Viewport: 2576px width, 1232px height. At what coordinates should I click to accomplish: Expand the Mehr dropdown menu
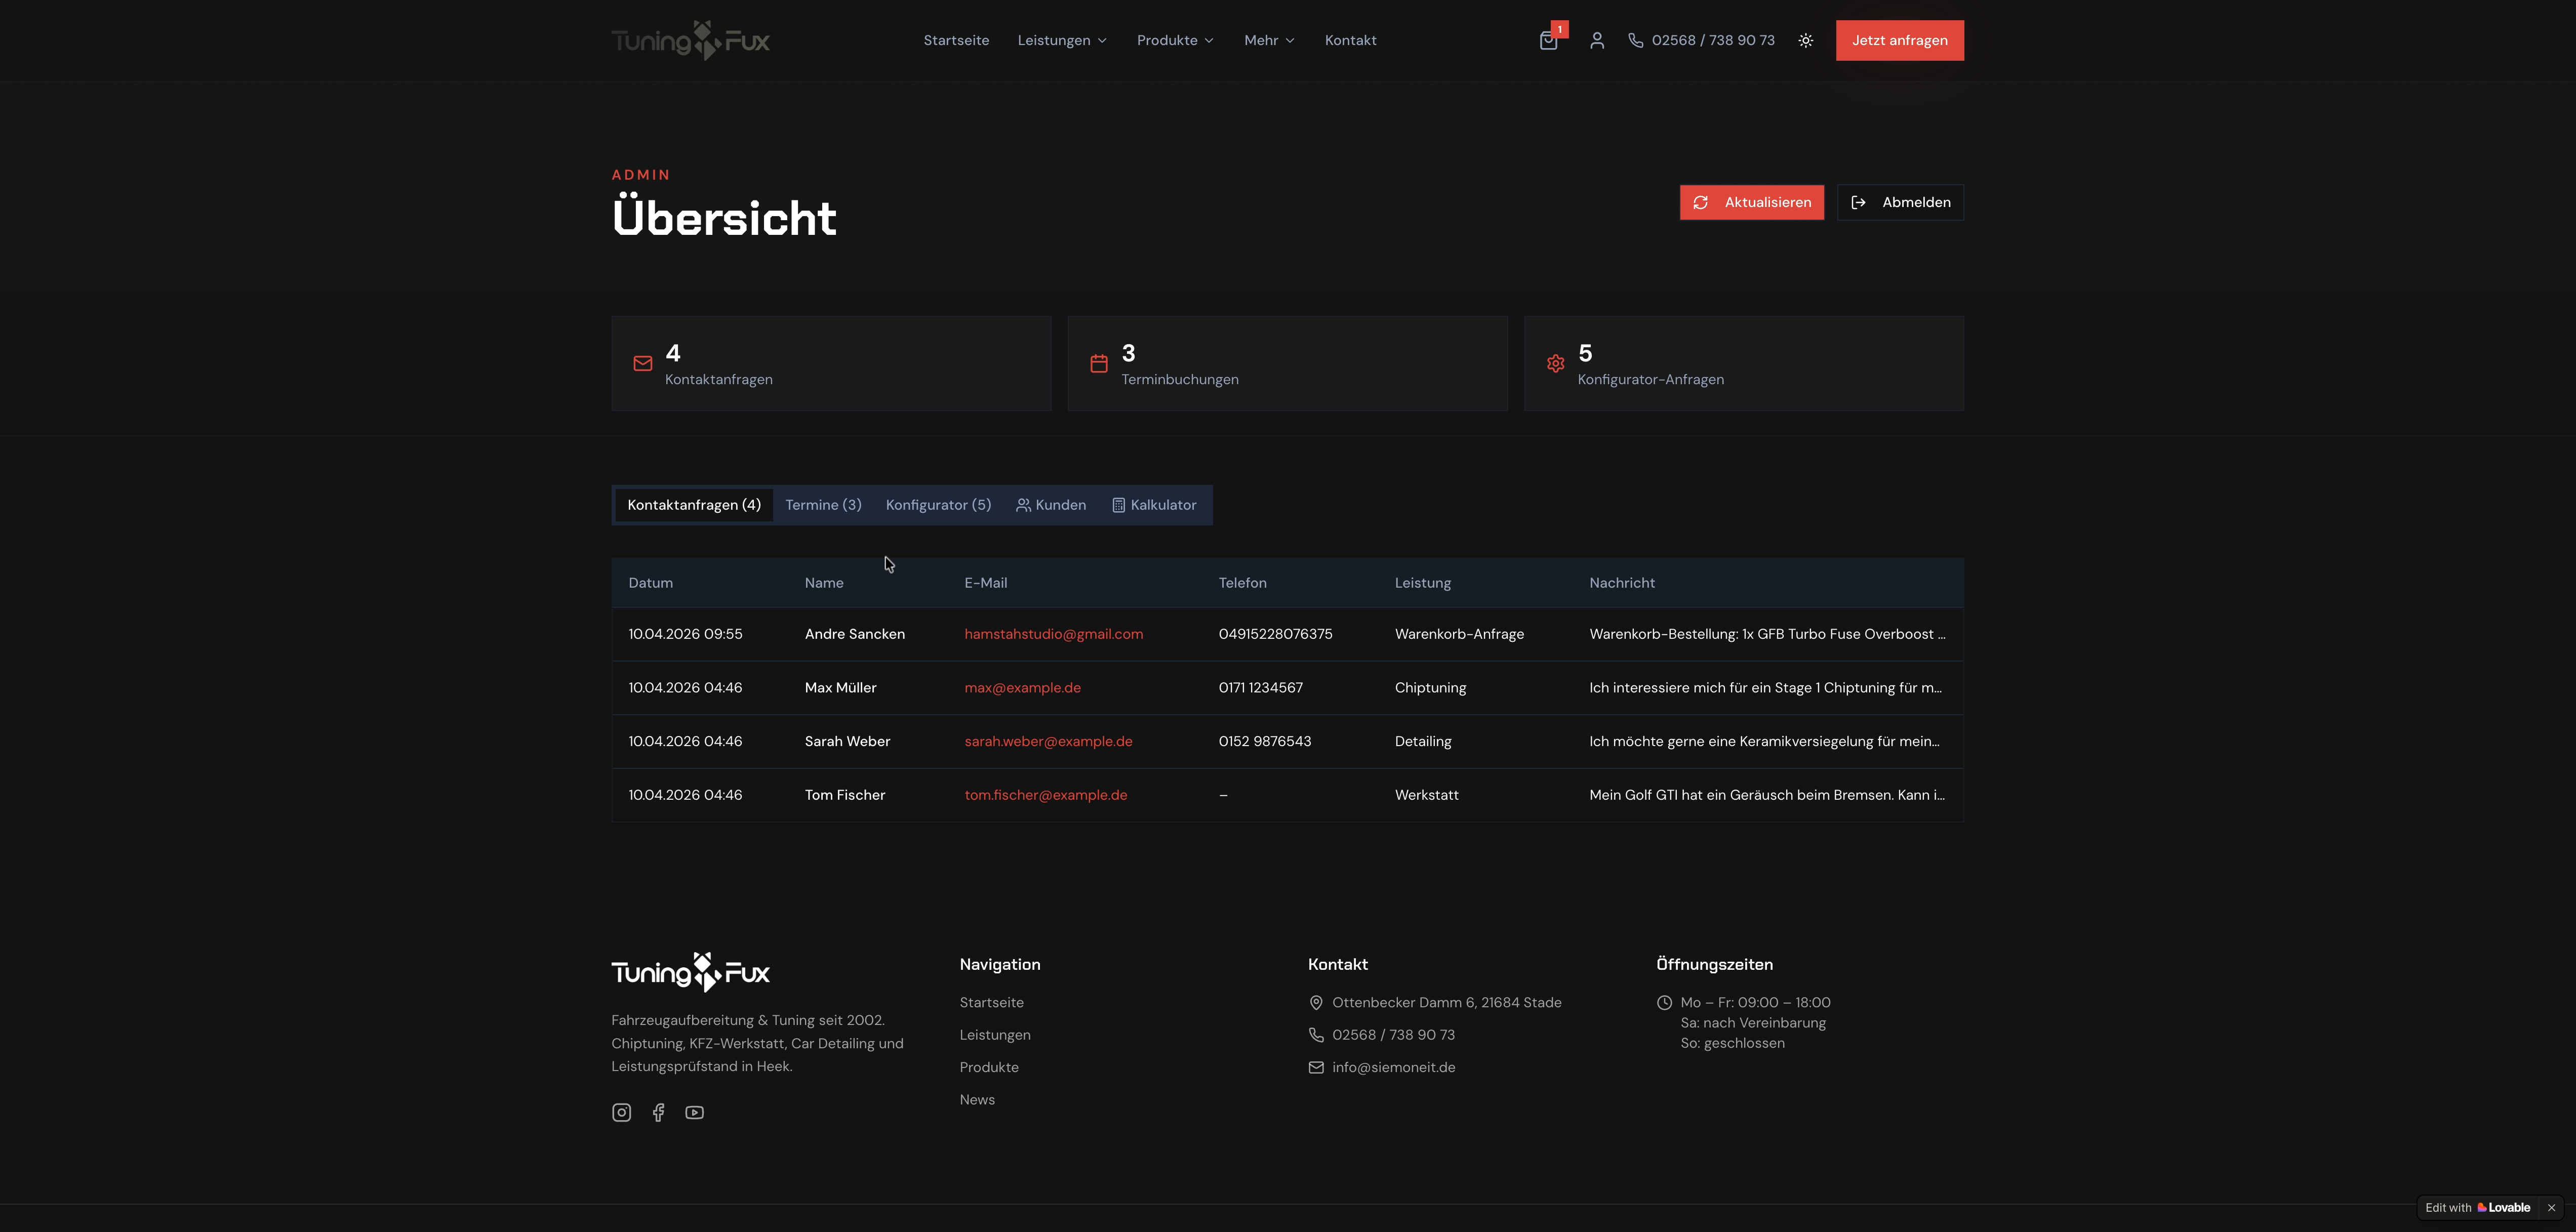pyautogui.click(x=1269, y=41)
